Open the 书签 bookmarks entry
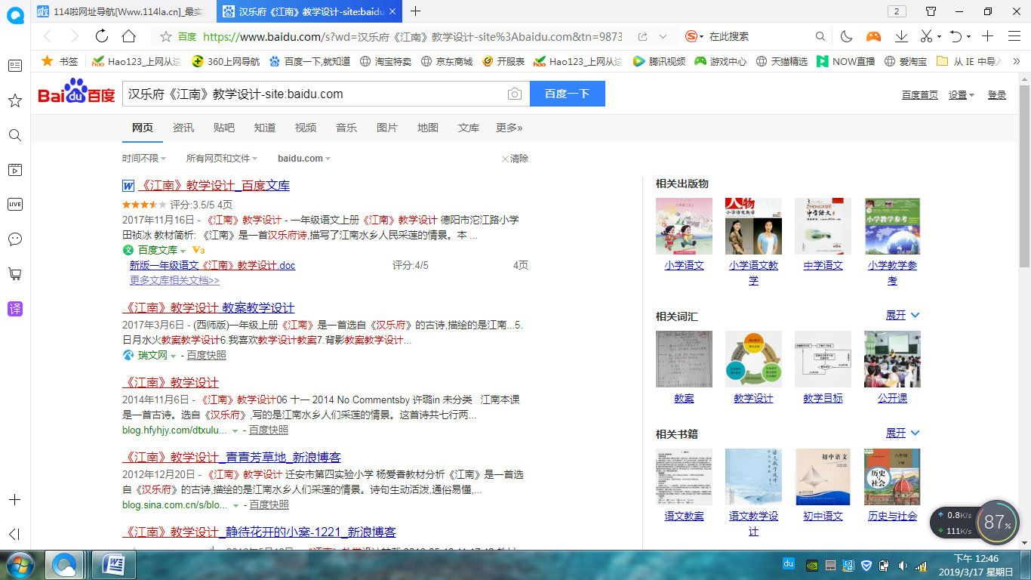Screen dimensions: 1031x580 [59, 61]
